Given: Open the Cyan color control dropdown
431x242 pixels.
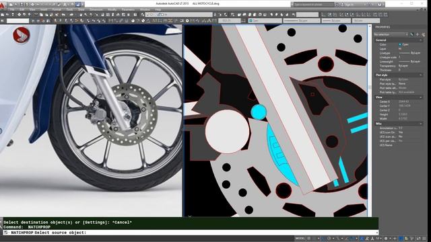Looking at the screenshot, I should [x=265, y=21].
